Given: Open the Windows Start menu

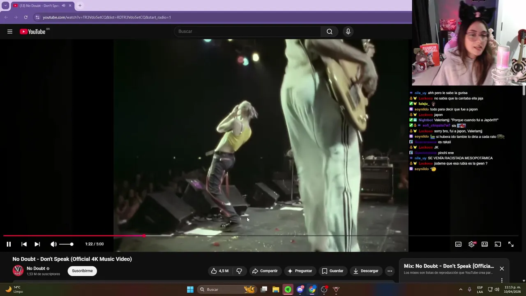Looking at the screenshot, I should pos(190,289).
